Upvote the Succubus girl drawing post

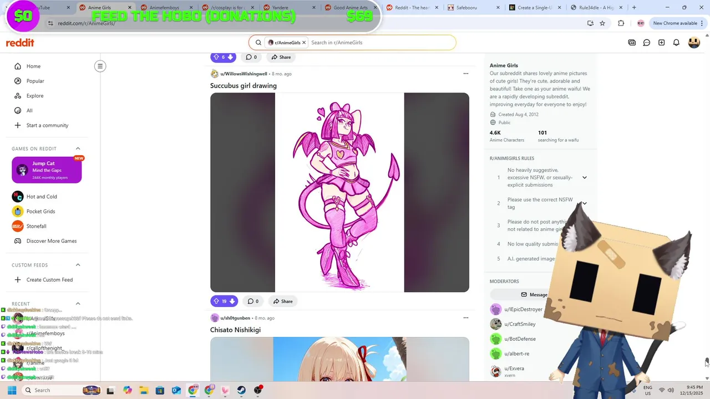click(x=216, y=301)
